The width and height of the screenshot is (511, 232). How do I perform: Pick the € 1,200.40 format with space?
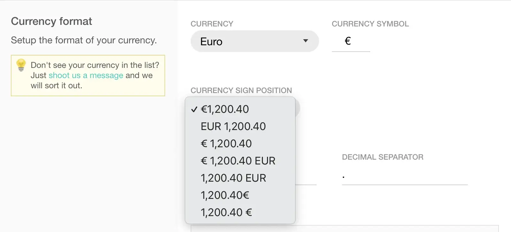tap(240, 143)
